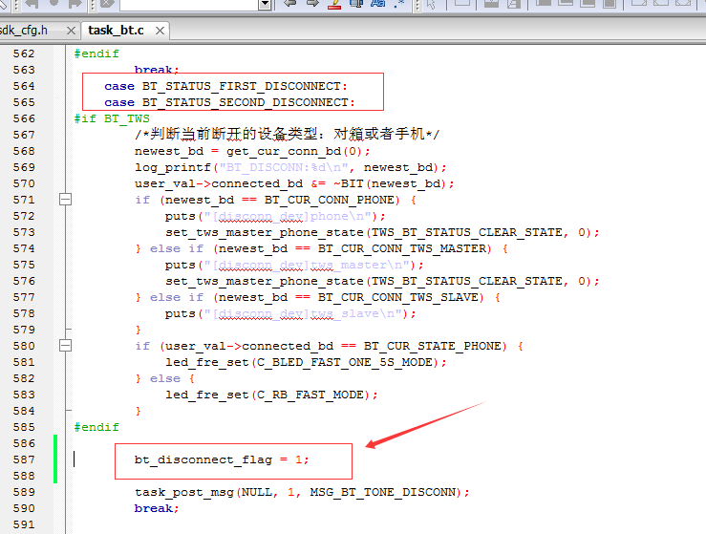Click the #endif on line 585
Viewport: 706px width, 534px height.
point(96,427)
